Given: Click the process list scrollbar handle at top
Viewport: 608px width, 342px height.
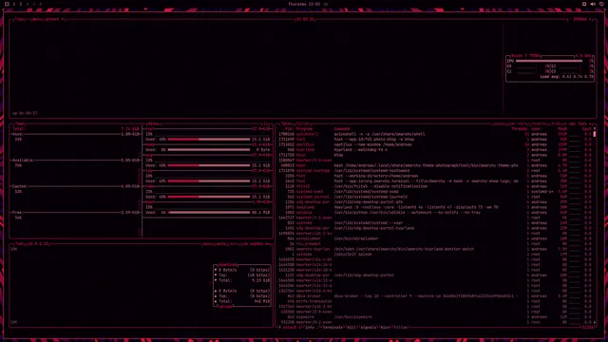Looking at the screenshot, I should (x=595, y=134).
